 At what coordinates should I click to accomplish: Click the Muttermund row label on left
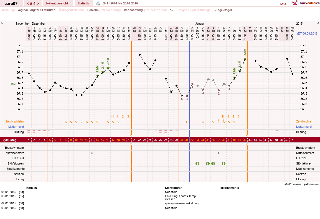[x=16, y=127]
